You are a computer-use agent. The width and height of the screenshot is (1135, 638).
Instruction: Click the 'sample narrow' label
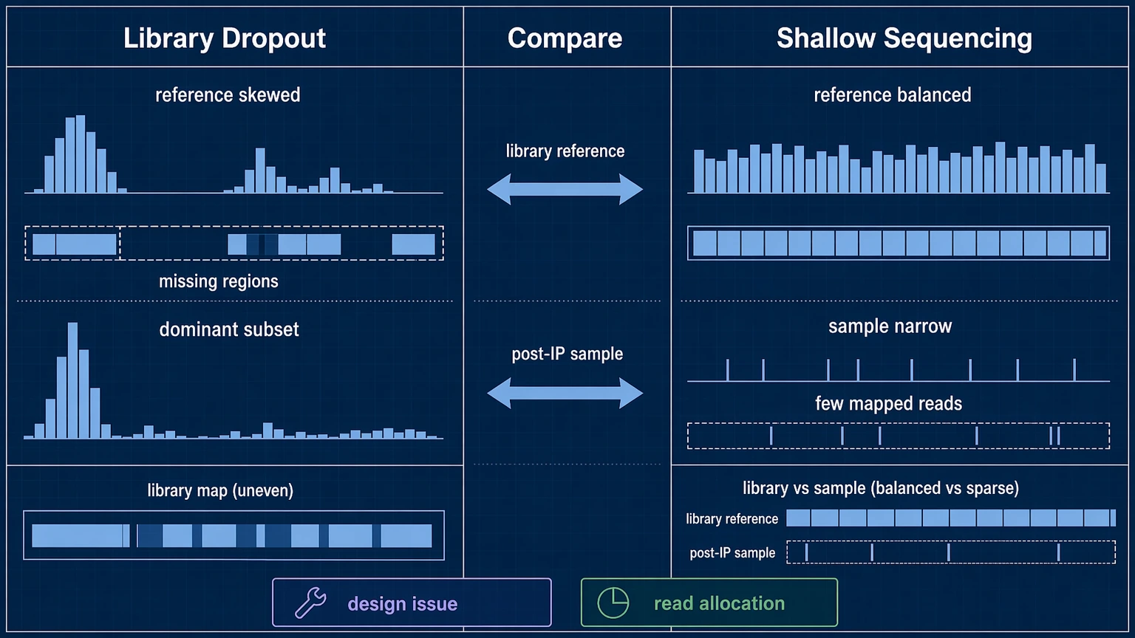[x=890, y=326]
